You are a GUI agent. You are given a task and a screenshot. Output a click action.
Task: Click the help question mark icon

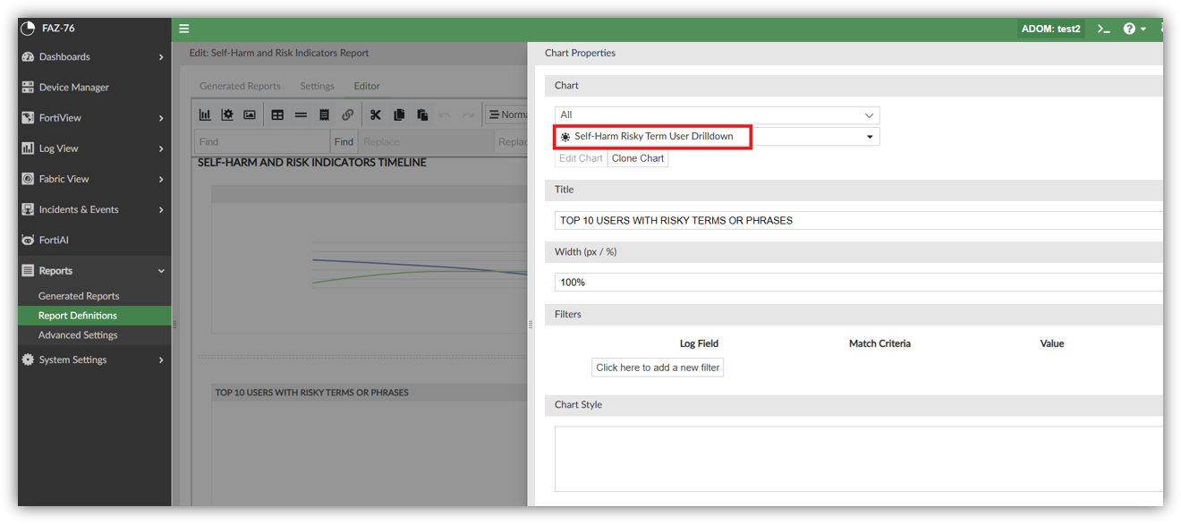tap(1129, 29)
